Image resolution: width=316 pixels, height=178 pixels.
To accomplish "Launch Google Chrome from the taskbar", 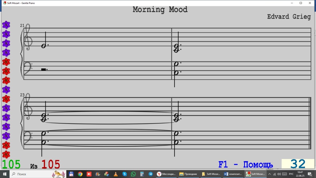I will point(80,174).
